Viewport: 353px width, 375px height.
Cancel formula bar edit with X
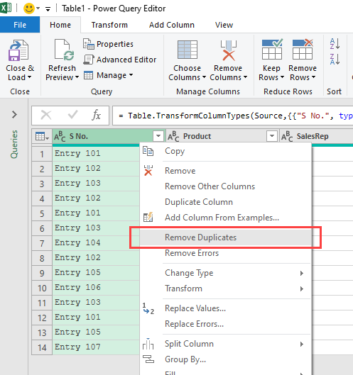pyautogui.click(x=46, y=115)
